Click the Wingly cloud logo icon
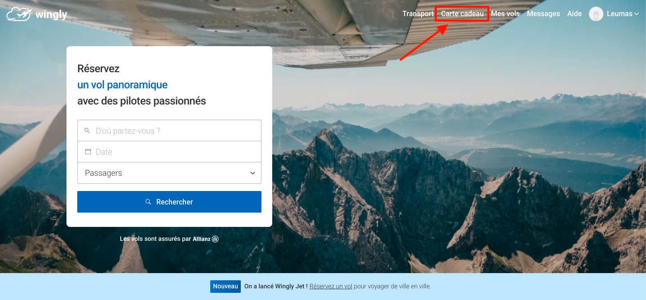Viewport: 646px width, 300px height. coord(18,14)
